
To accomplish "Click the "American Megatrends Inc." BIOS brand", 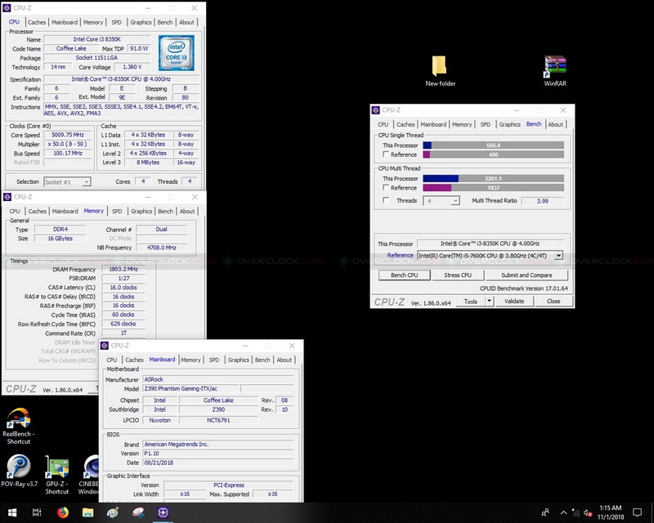I will 218,445.
